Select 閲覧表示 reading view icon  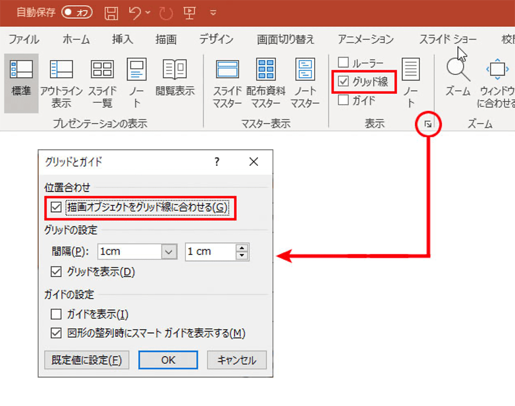tap(175, 77)
